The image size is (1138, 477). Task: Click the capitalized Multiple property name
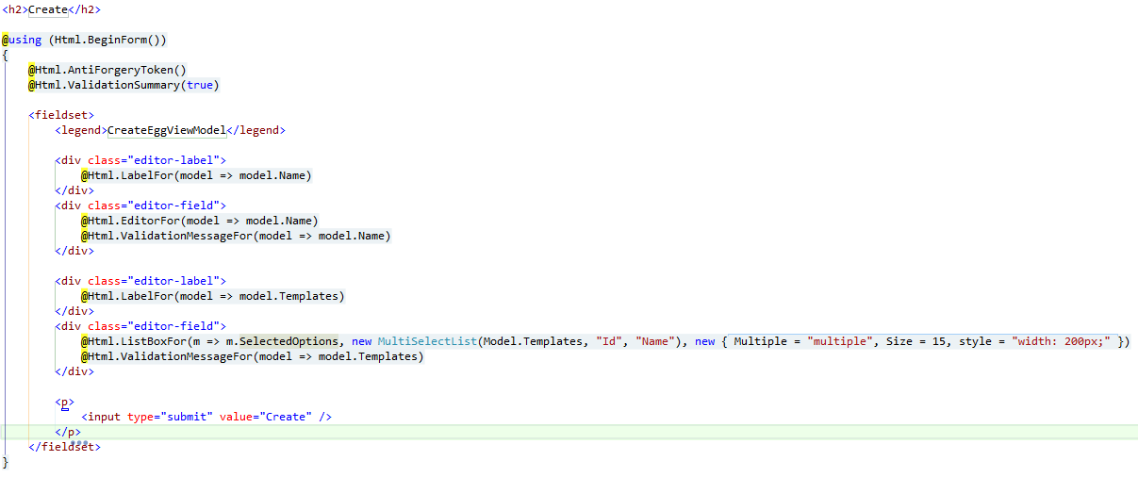tap(761, 341)
